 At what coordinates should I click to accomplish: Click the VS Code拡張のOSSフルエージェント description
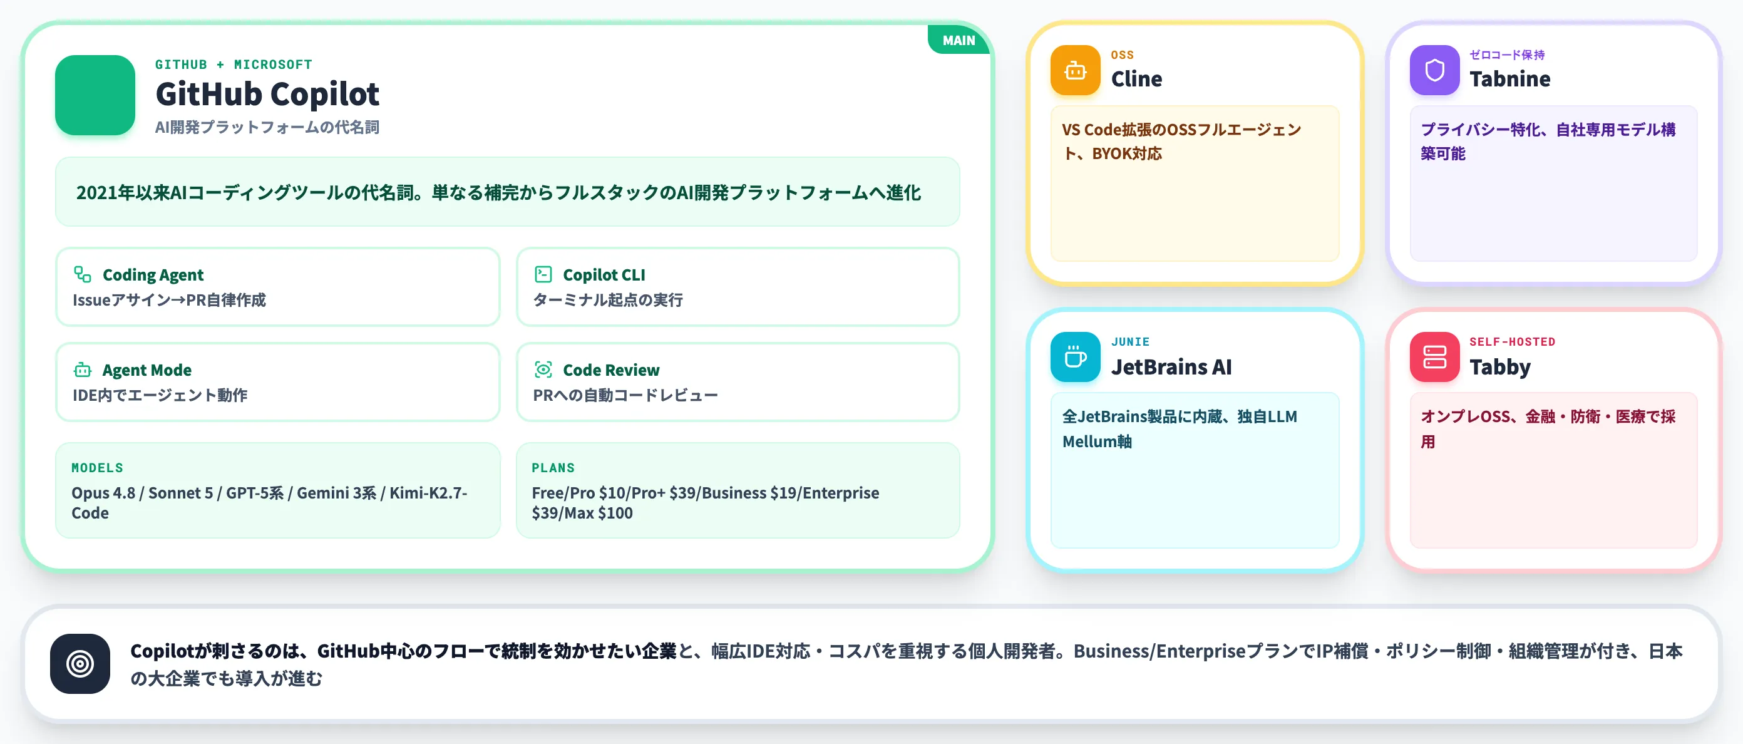click(x=1181, y=142)
